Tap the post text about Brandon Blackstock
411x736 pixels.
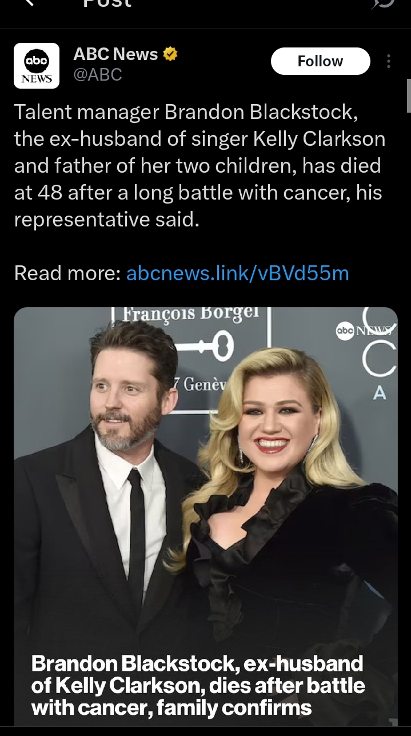pyautogui.click(x=199, y=166)
